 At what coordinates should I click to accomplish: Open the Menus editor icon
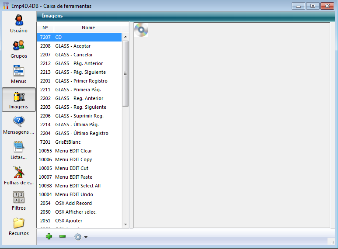click(19, 71)
